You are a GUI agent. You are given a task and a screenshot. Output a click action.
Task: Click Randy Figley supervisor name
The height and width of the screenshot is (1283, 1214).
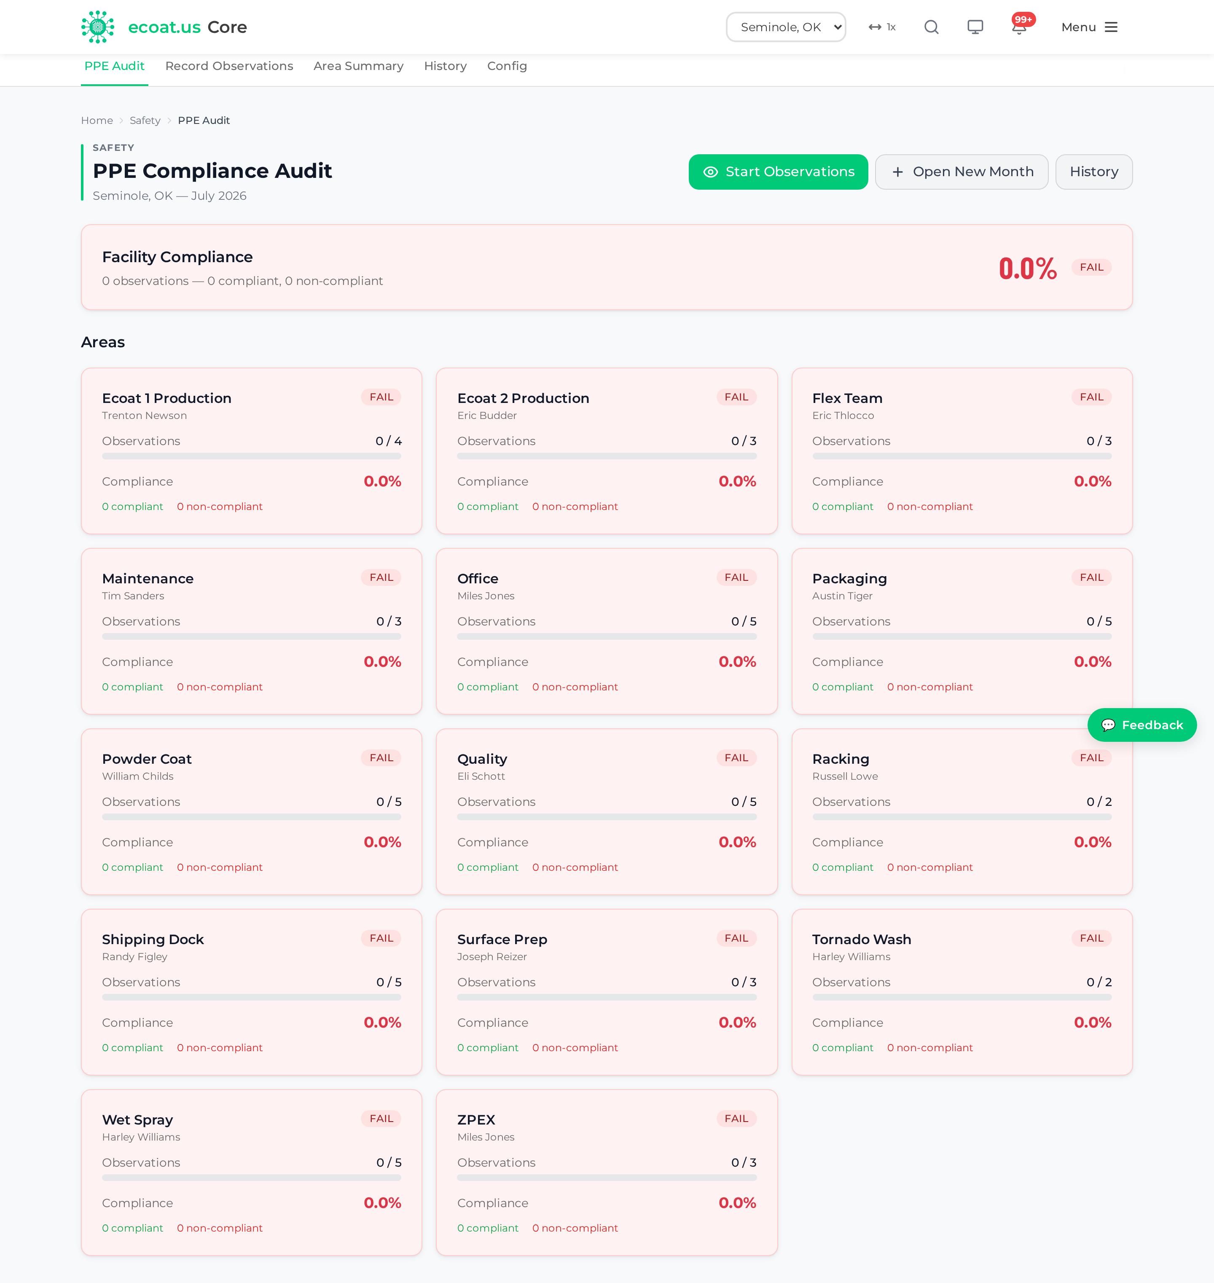(134, 957)
